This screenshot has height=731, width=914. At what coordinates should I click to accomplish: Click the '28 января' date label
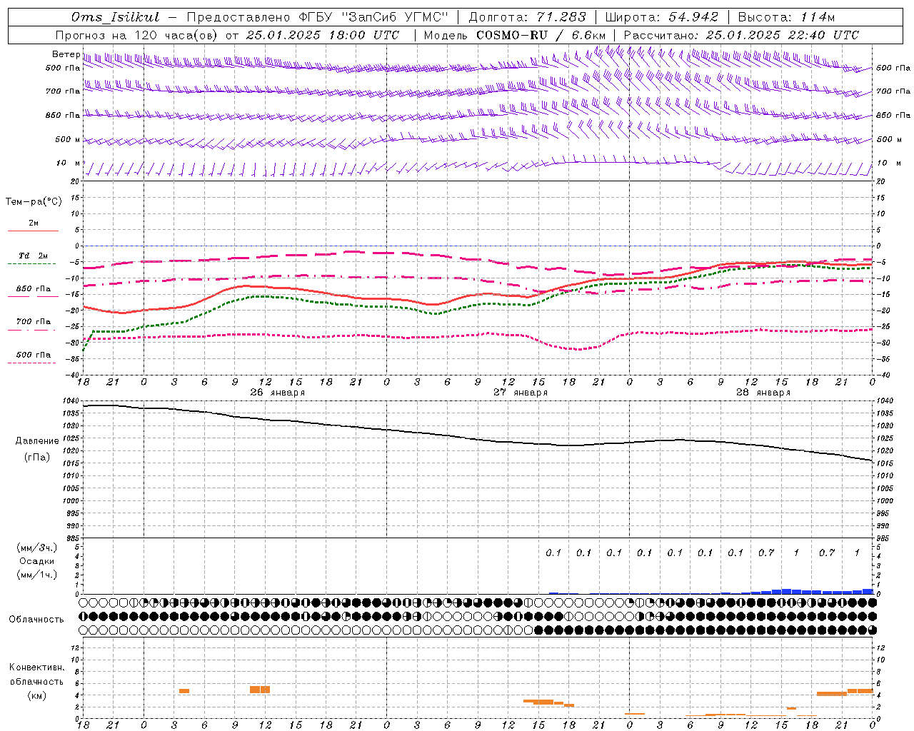pos(763,392)
